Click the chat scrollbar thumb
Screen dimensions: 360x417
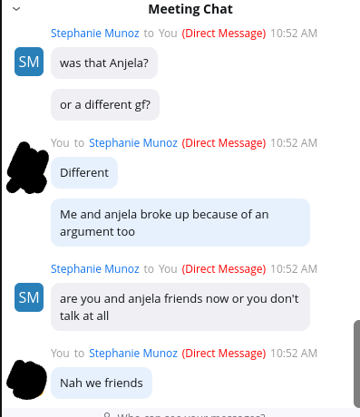click(356, 364)
